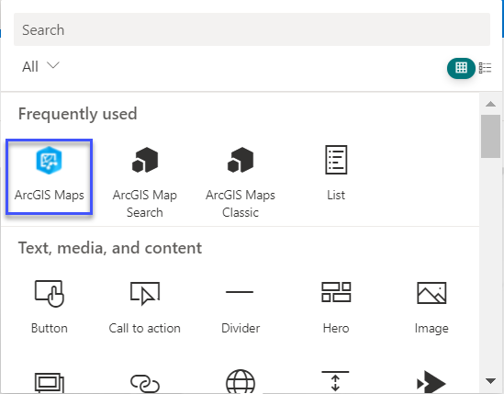Insert an Image web part
This screenshot has height=394, width=504.
431,308
